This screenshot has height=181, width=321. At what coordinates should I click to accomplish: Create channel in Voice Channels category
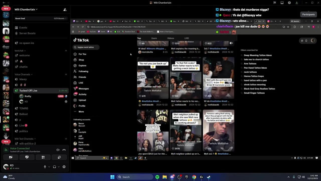(x=66, y=74)
